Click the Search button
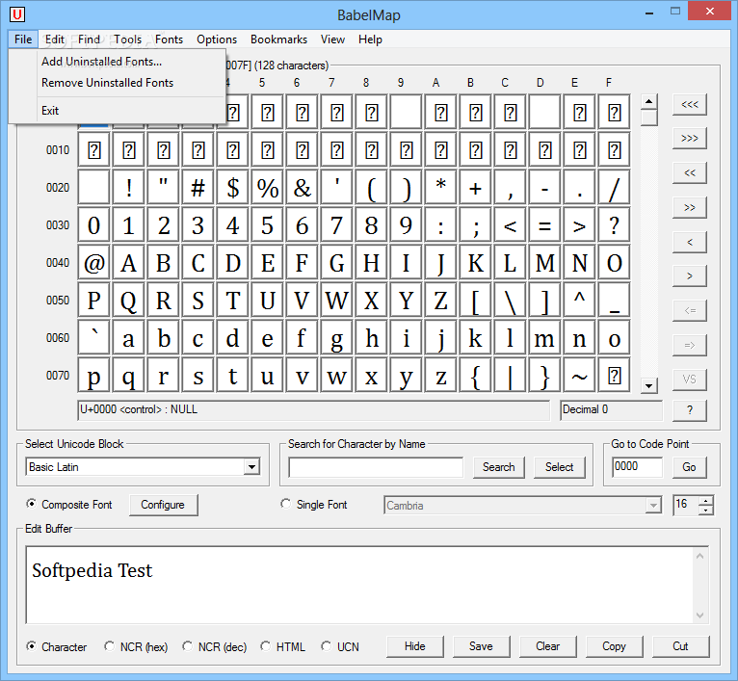This screenshot has width=738, height=681. pyautogui.click(x=498, y=467)
